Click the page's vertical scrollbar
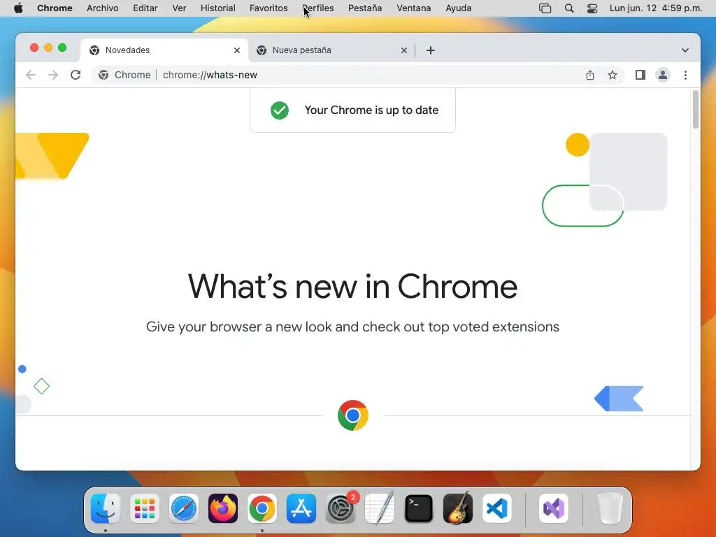The width and height of the screenshot is (716, 537). pos(696,110)
